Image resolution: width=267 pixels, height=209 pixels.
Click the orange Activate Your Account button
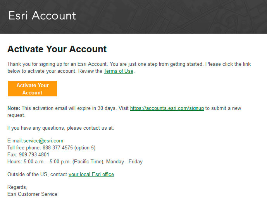[33, 89]
